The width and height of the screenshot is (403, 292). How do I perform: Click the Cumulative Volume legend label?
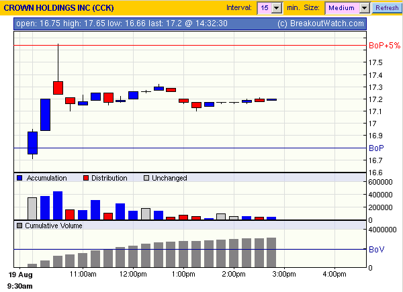pyautogui.click(x=54, y=226)
